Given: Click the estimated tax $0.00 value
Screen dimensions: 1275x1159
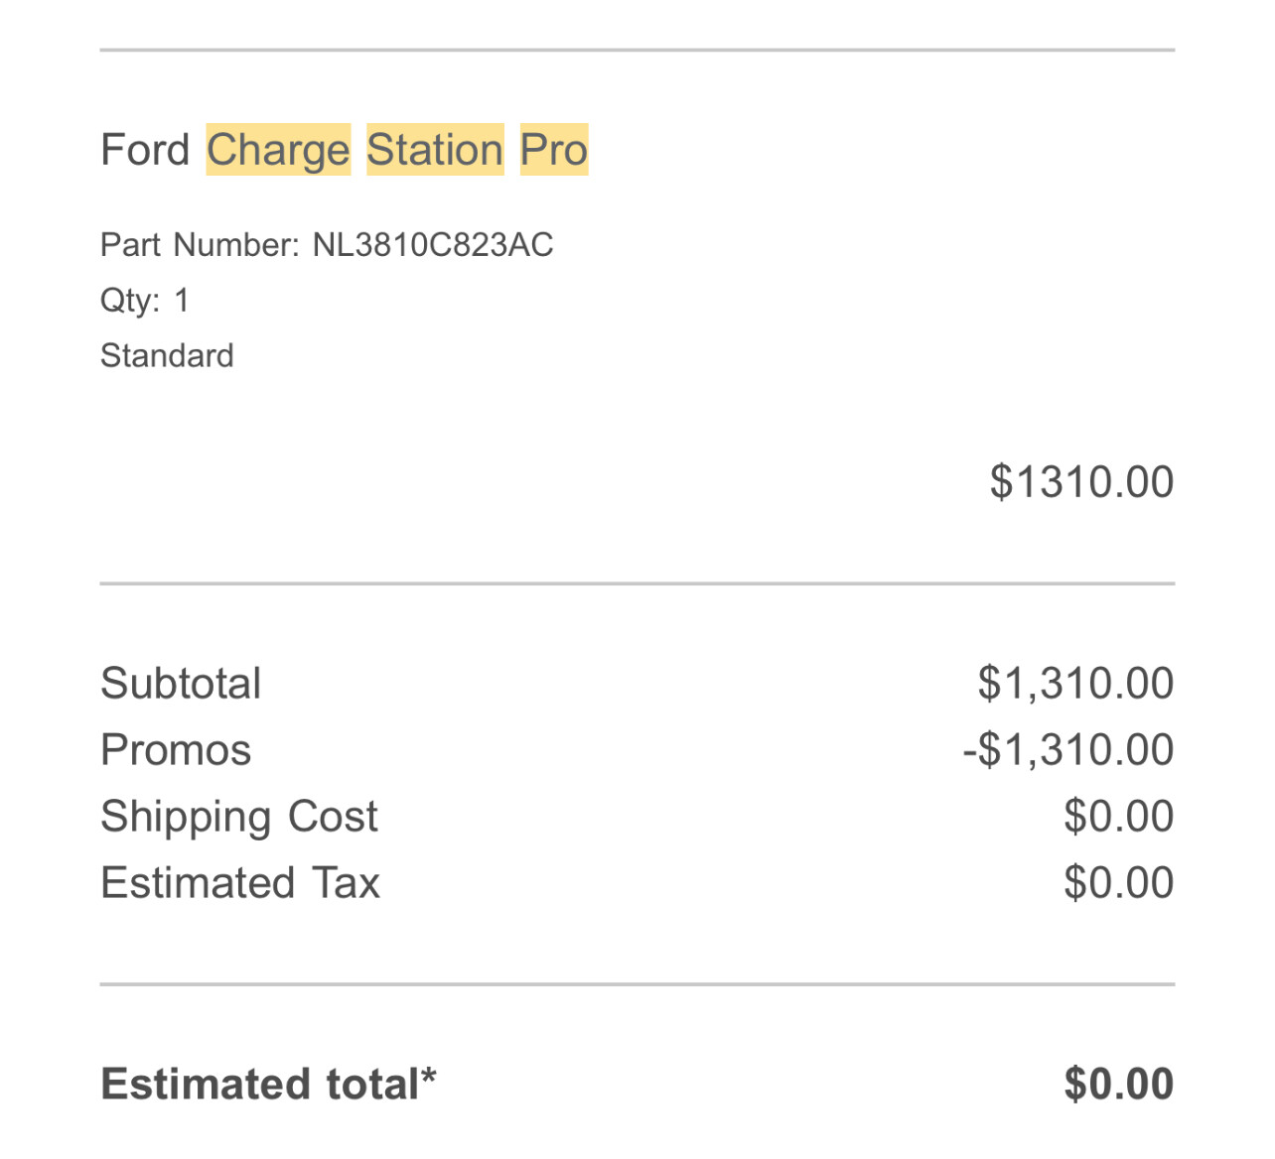Looking at the screenshot, I should click(1118, 883).
